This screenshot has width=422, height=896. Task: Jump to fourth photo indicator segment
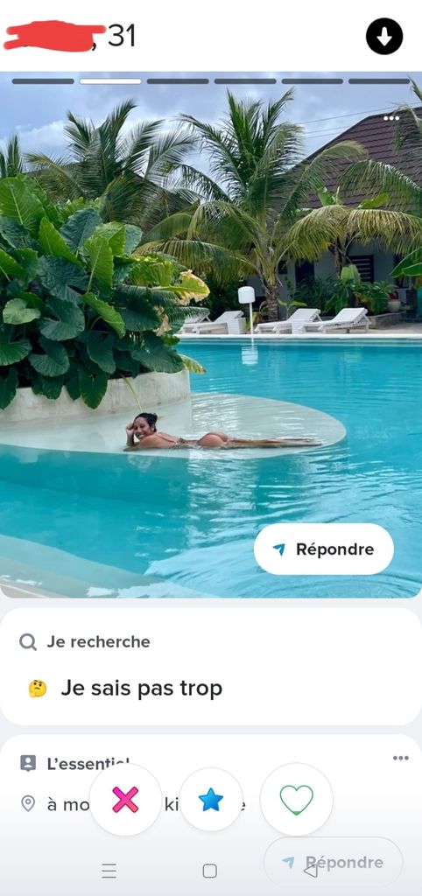point(245,81)
